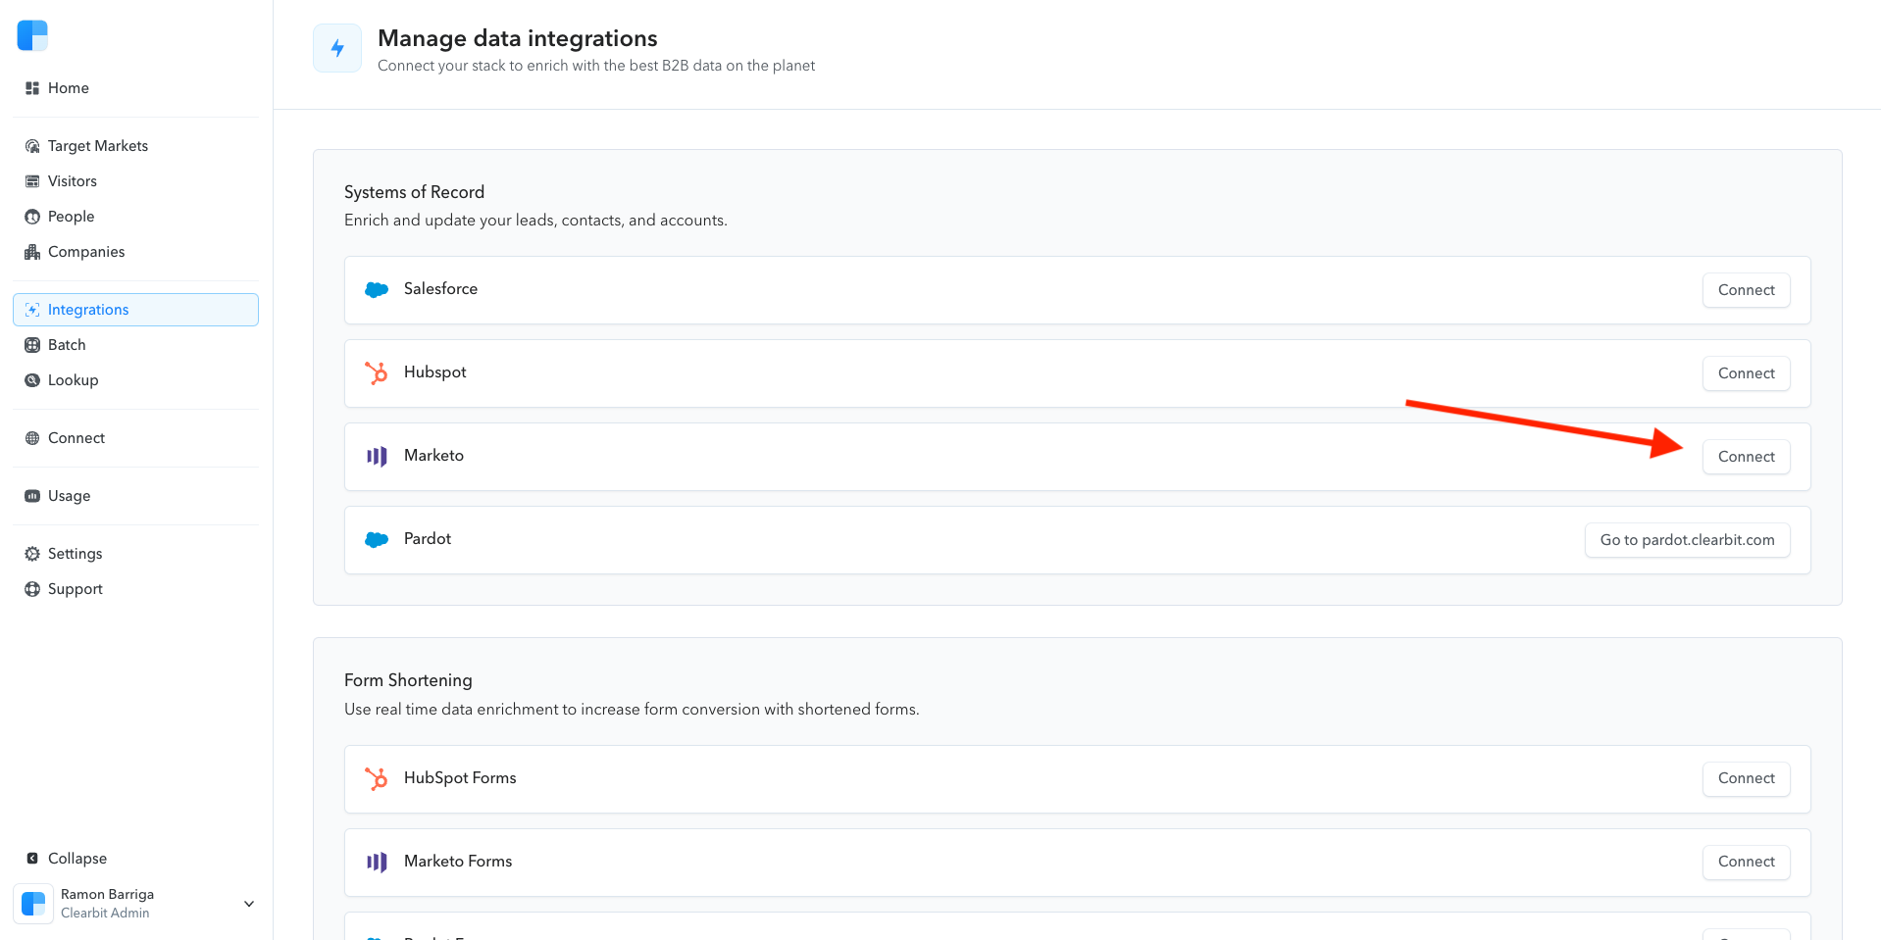Click the Hubspot row label

click(434, 372)
